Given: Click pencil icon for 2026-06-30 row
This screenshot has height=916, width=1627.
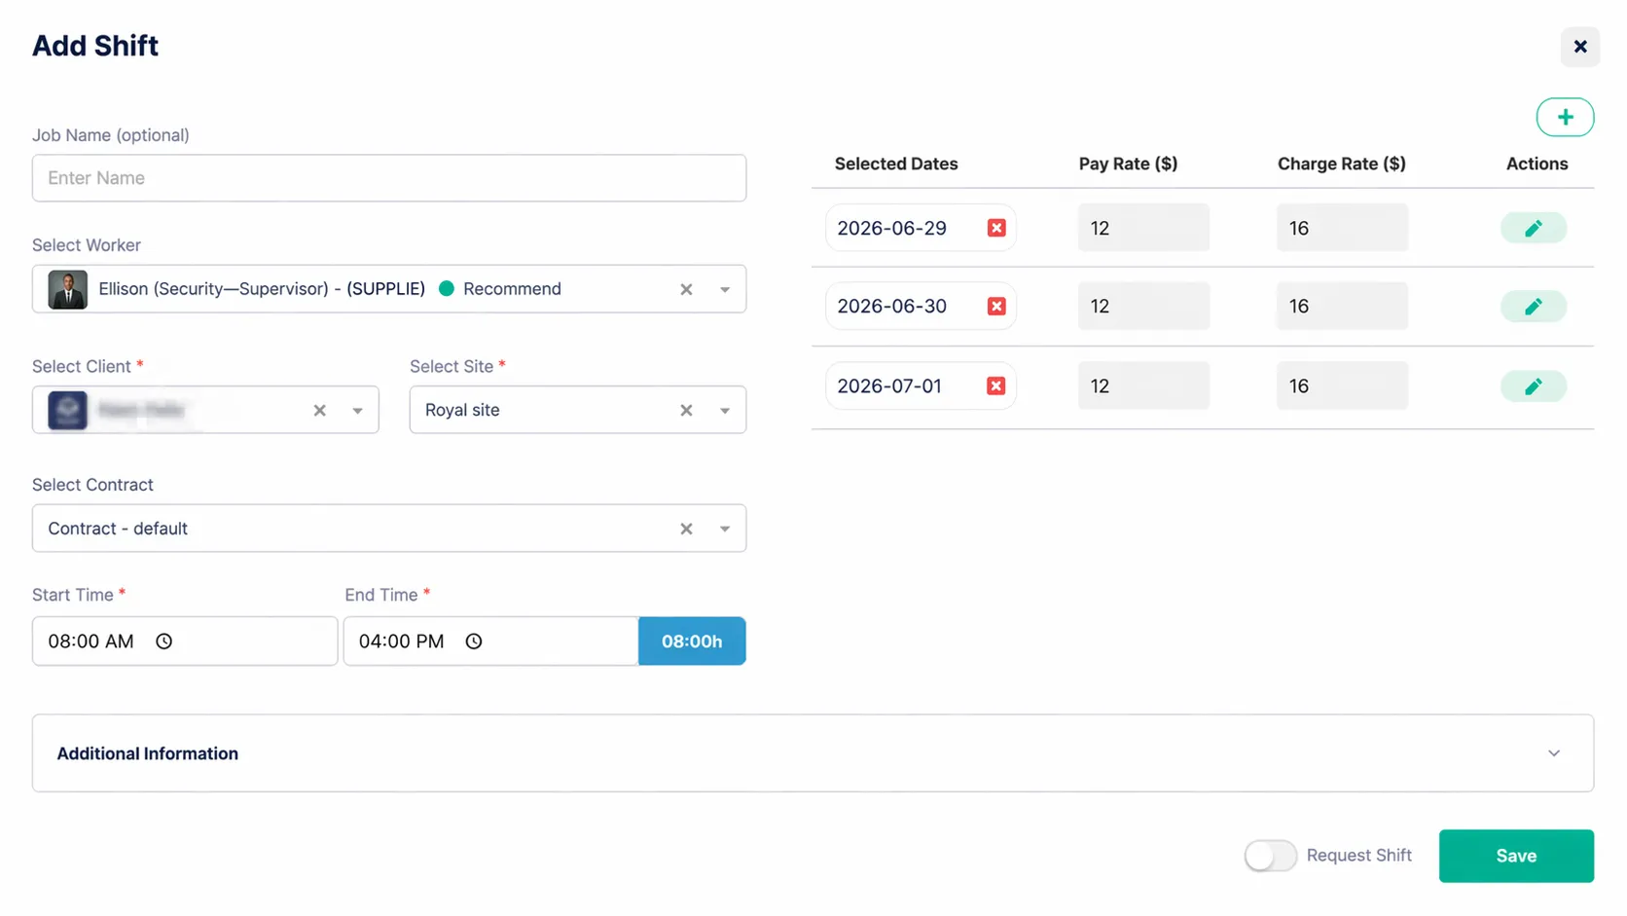Looking at the screenshot, I should tap(1533, 307).
